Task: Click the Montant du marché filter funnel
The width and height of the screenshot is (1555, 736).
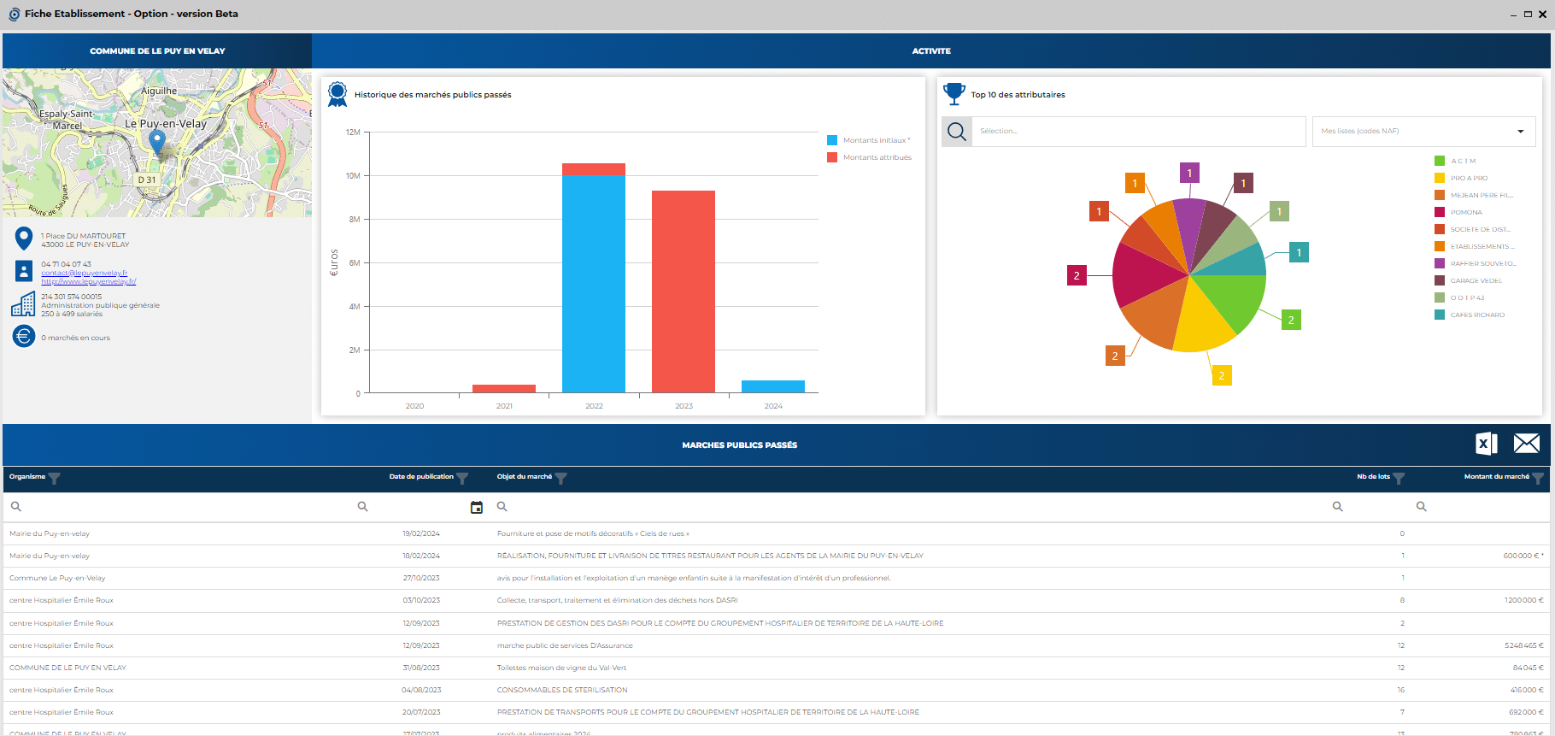Action: pyautogui.click(x=1538, y=478)
